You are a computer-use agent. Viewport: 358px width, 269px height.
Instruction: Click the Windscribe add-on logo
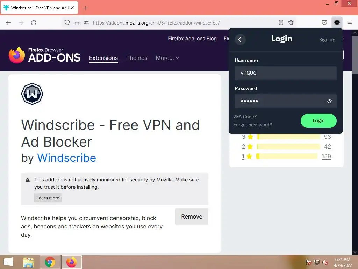click(32, 94)
